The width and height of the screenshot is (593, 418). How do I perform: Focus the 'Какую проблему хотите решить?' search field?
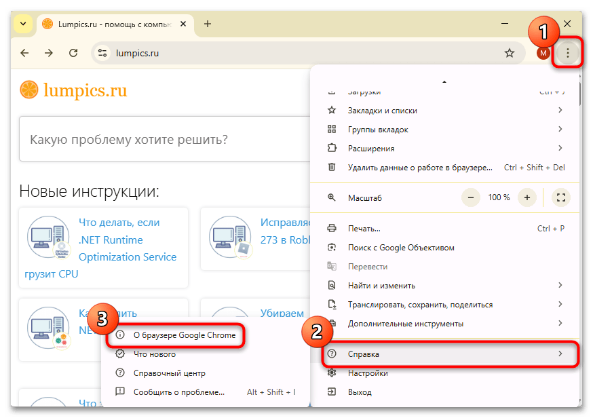165,139
